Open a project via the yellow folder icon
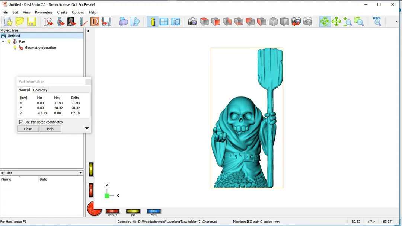 (20, 22)
